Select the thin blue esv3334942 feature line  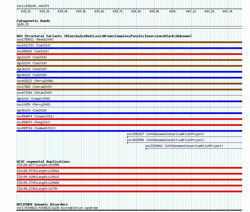click(x=194, y=149)
